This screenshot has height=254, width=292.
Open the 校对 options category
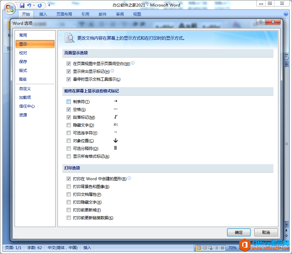pos(35,53)
